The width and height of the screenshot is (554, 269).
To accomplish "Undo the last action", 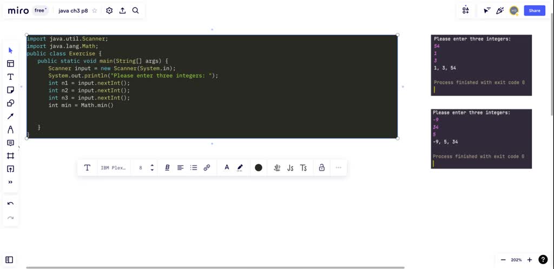I will pos(10,204).
